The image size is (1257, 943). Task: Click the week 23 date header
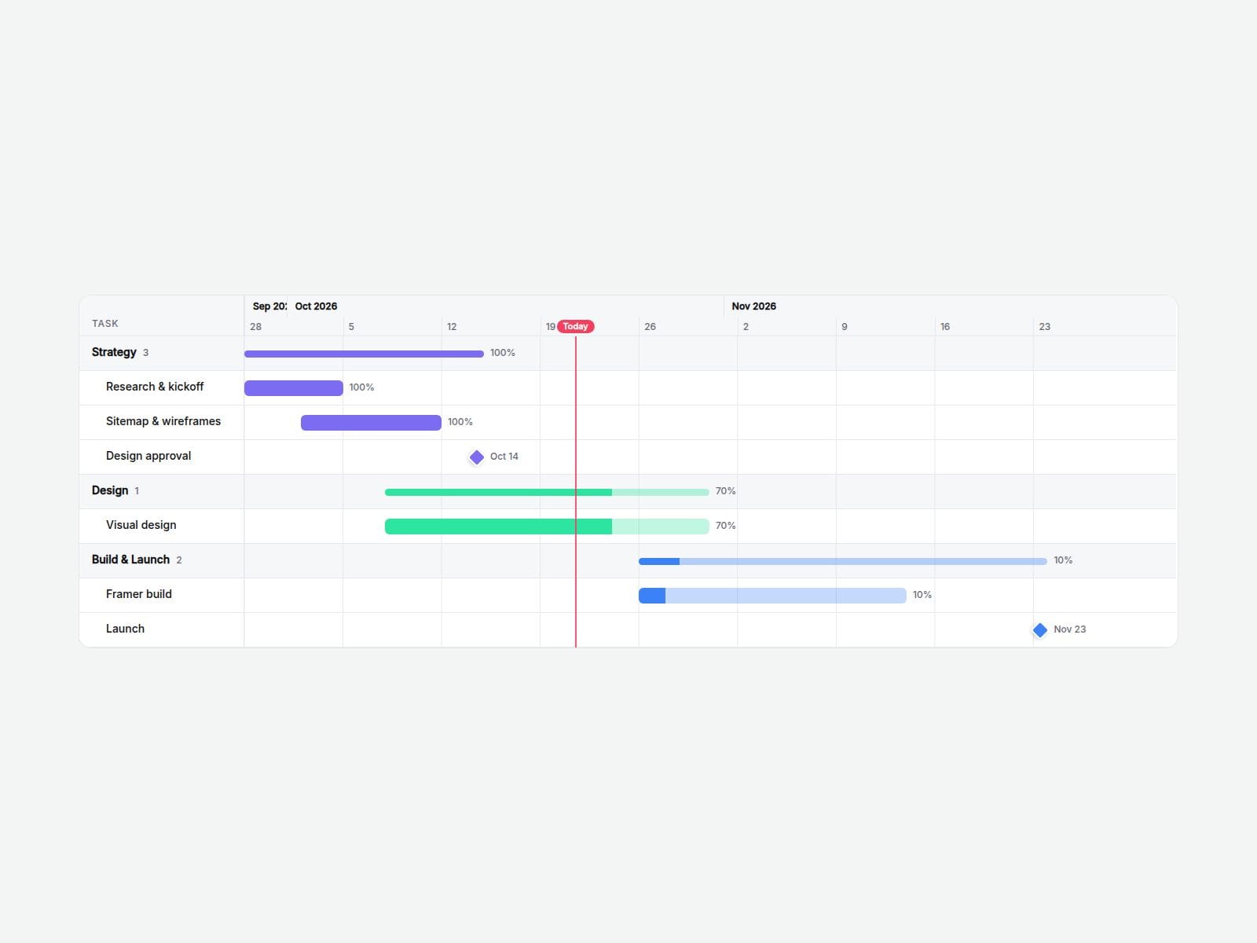(x=1045, y=327)
